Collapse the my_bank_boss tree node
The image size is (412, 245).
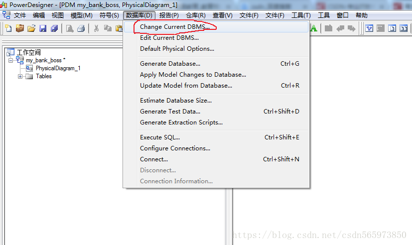pos(10,60)
